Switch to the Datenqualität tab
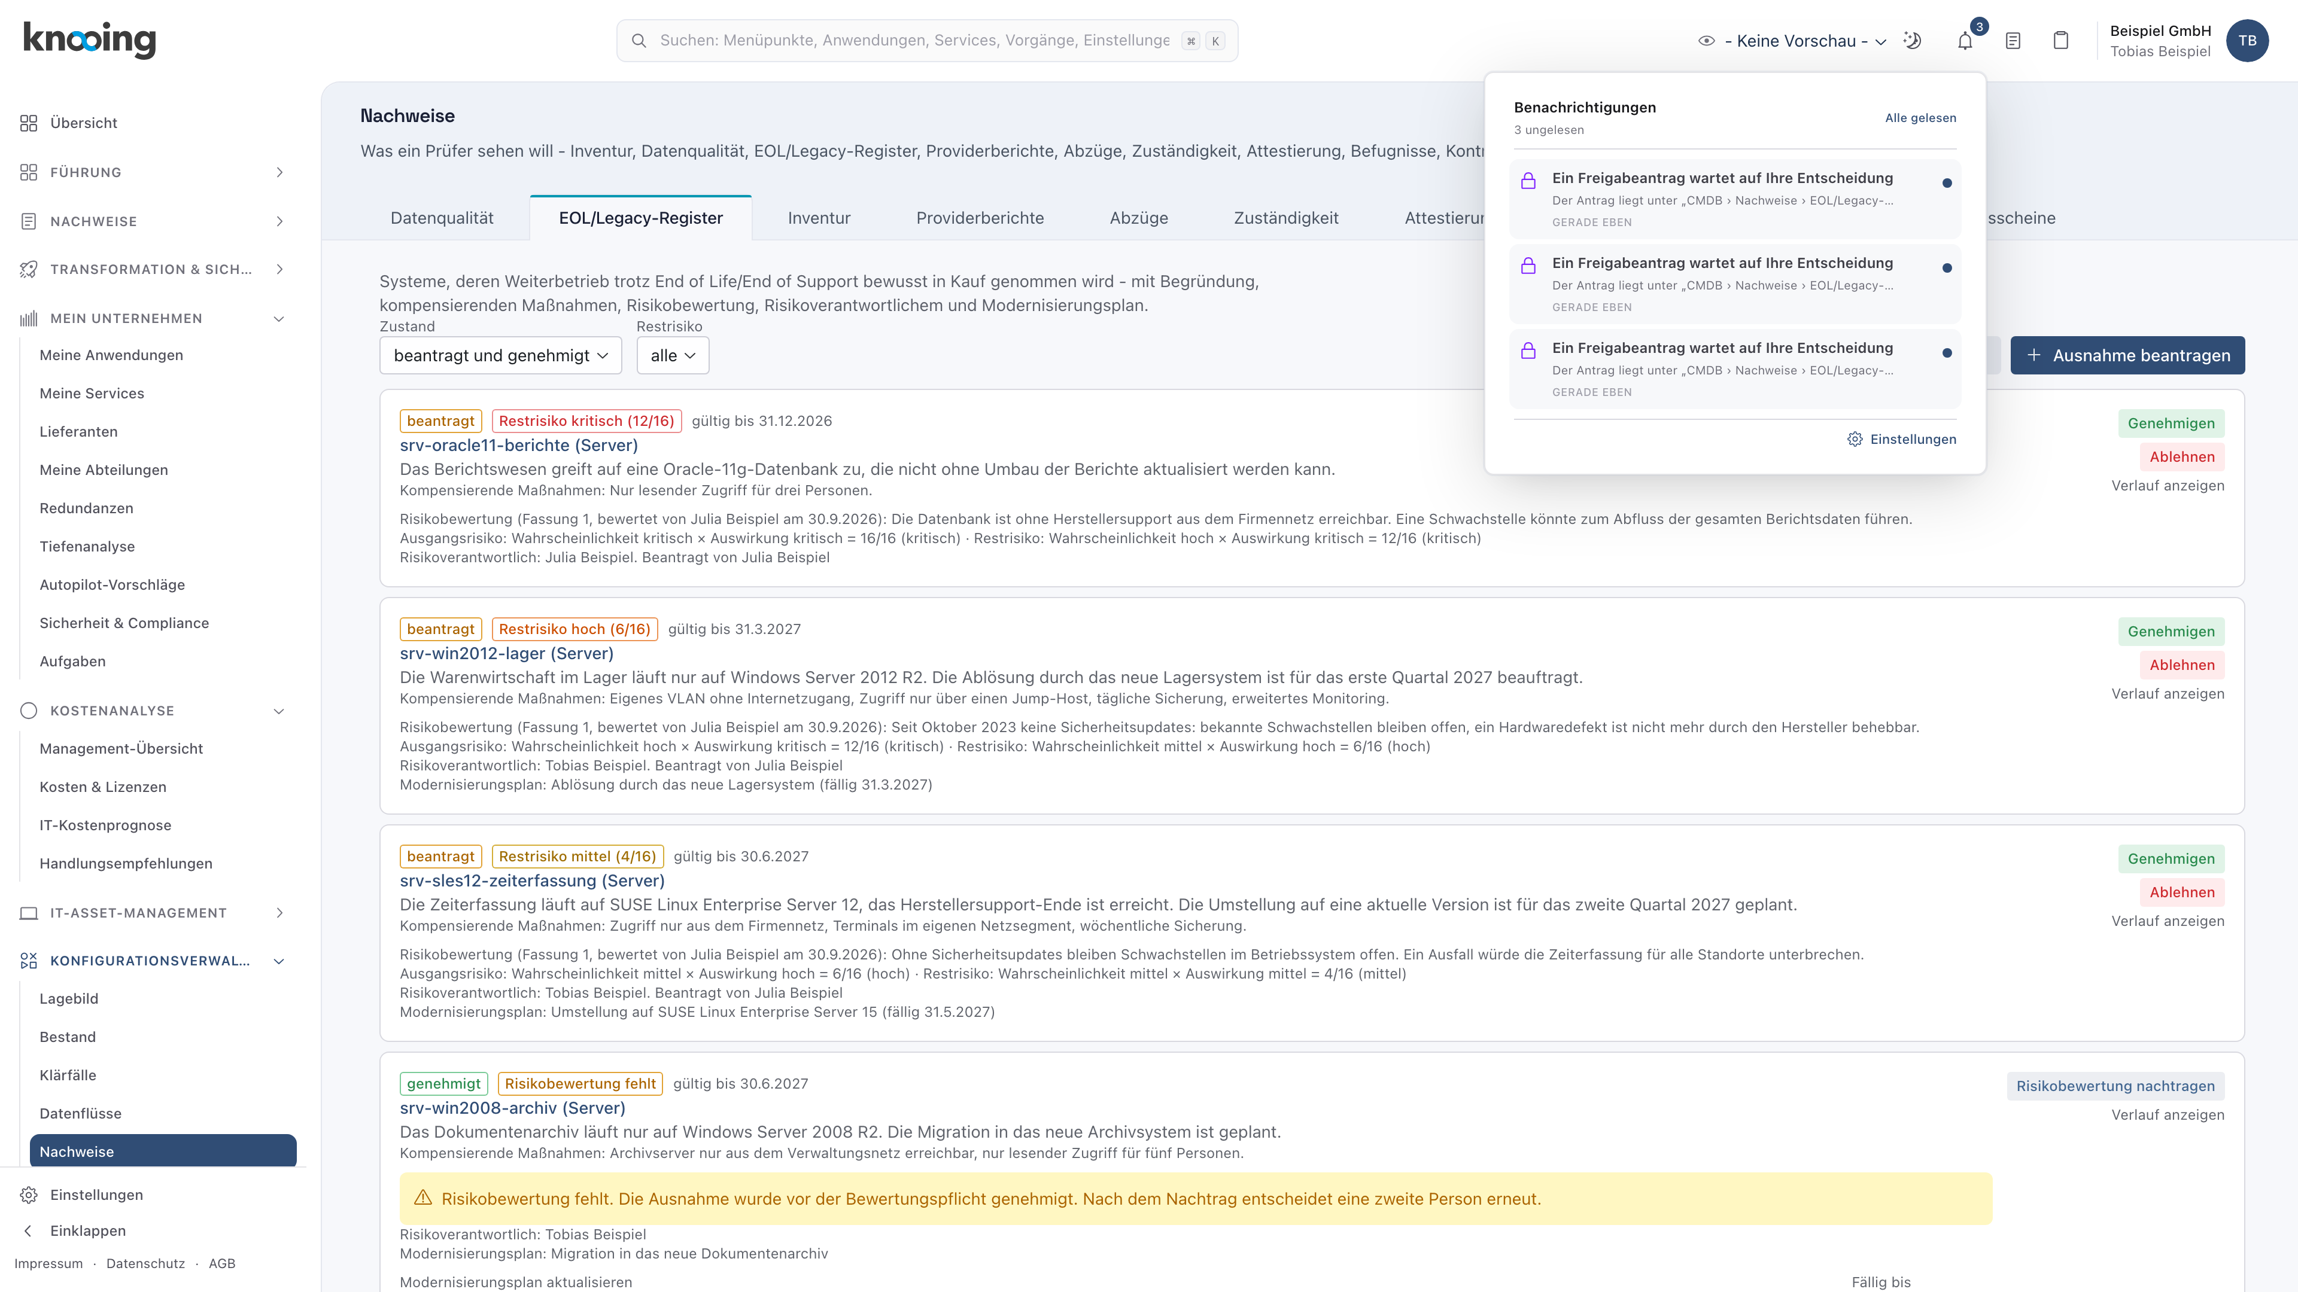 pyautogui.click(x=442, y=218)
